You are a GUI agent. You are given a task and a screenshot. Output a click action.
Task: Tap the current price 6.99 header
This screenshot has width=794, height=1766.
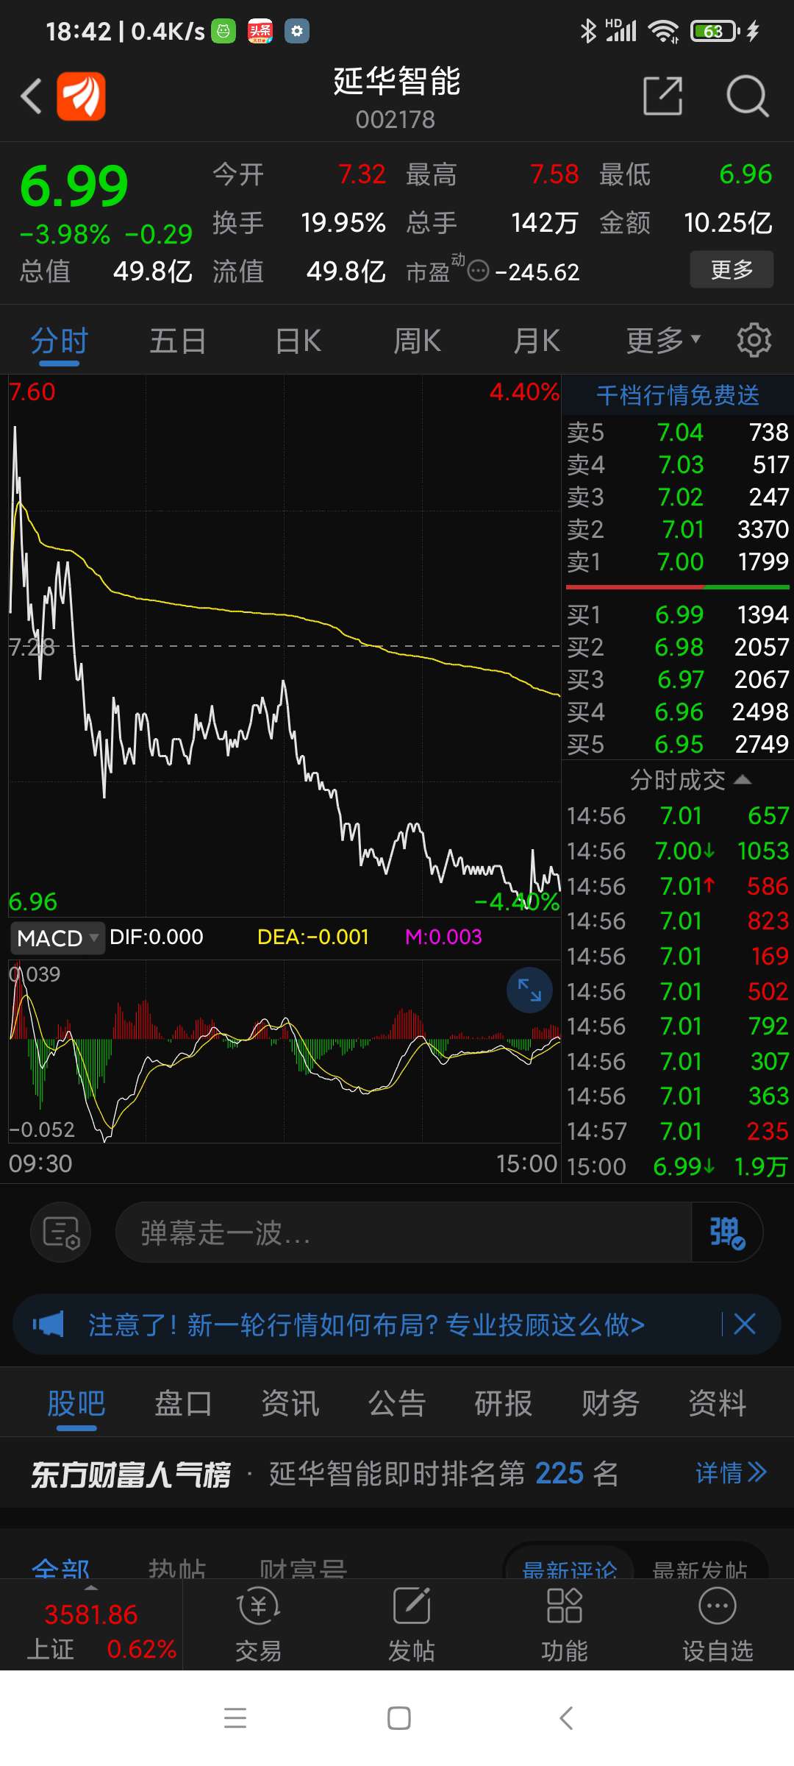click(74, 185)
